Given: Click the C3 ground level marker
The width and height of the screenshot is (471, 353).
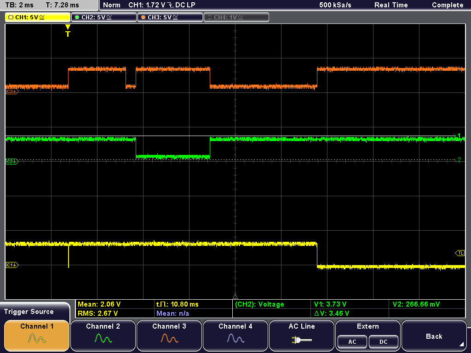Looking at the screenshot, I should 12,91.
